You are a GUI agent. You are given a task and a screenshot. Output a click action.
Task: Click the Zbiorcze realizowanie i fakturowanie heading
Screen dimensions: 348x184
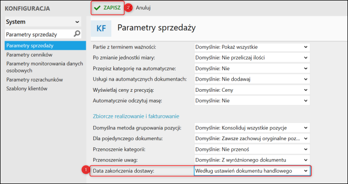(x=136, y=116)
